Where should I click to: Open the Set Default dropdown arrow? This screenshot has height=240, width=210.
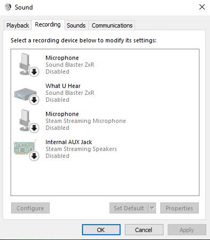pos(152,208)
